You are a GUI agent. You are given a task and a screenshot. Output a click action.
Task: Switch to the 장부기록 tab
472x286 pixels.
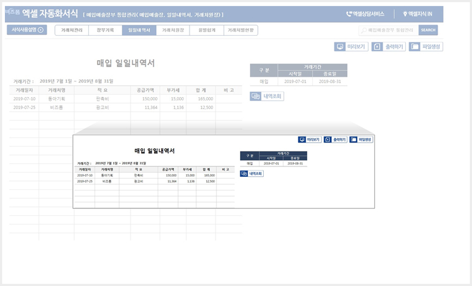point(105,30)
